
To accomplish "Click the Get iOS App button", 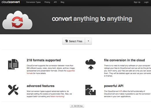I will 77,106.
